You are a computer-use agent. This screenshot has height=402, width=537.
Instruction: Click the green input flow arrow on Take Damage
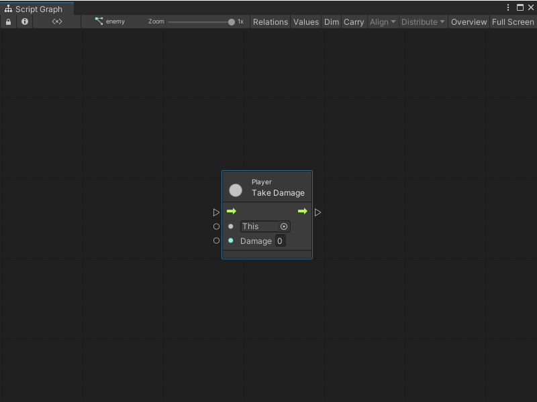pyautogui.click(x=232, y=211)
